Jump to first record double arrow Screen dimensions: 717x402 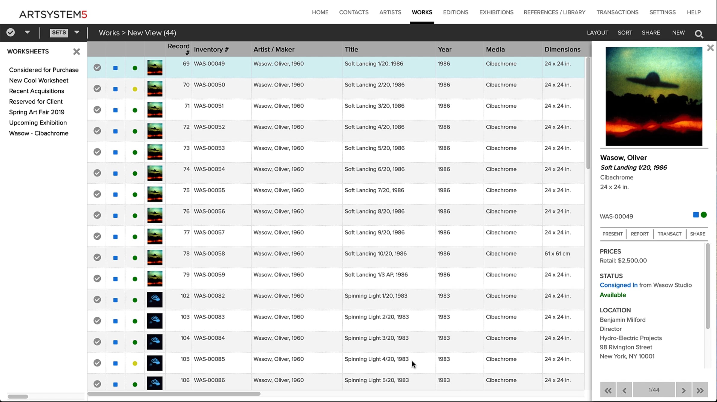(x=608, y=390)
